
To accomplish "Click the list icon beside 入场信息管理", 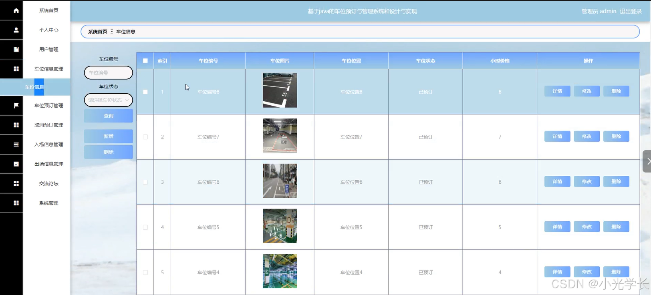I will point(16,144).
